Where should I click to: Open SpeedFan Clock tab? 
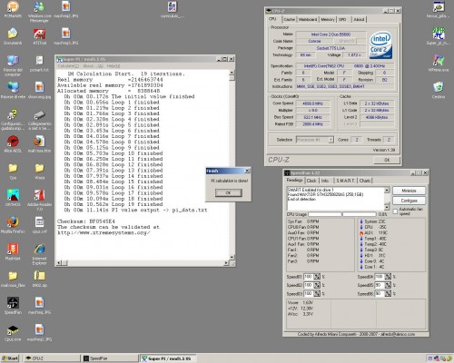point(311,181)
